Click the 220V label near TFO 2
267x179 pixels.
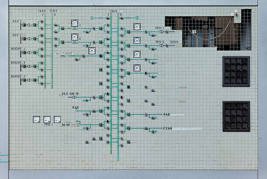174,42
